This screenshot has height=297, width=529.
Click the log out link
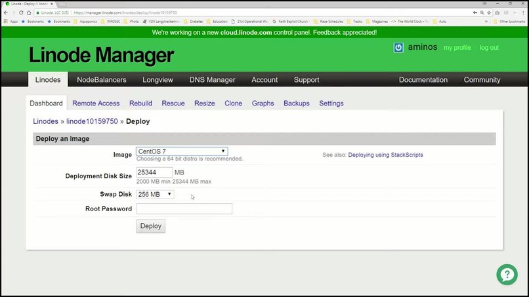click(x=489, y=48)
